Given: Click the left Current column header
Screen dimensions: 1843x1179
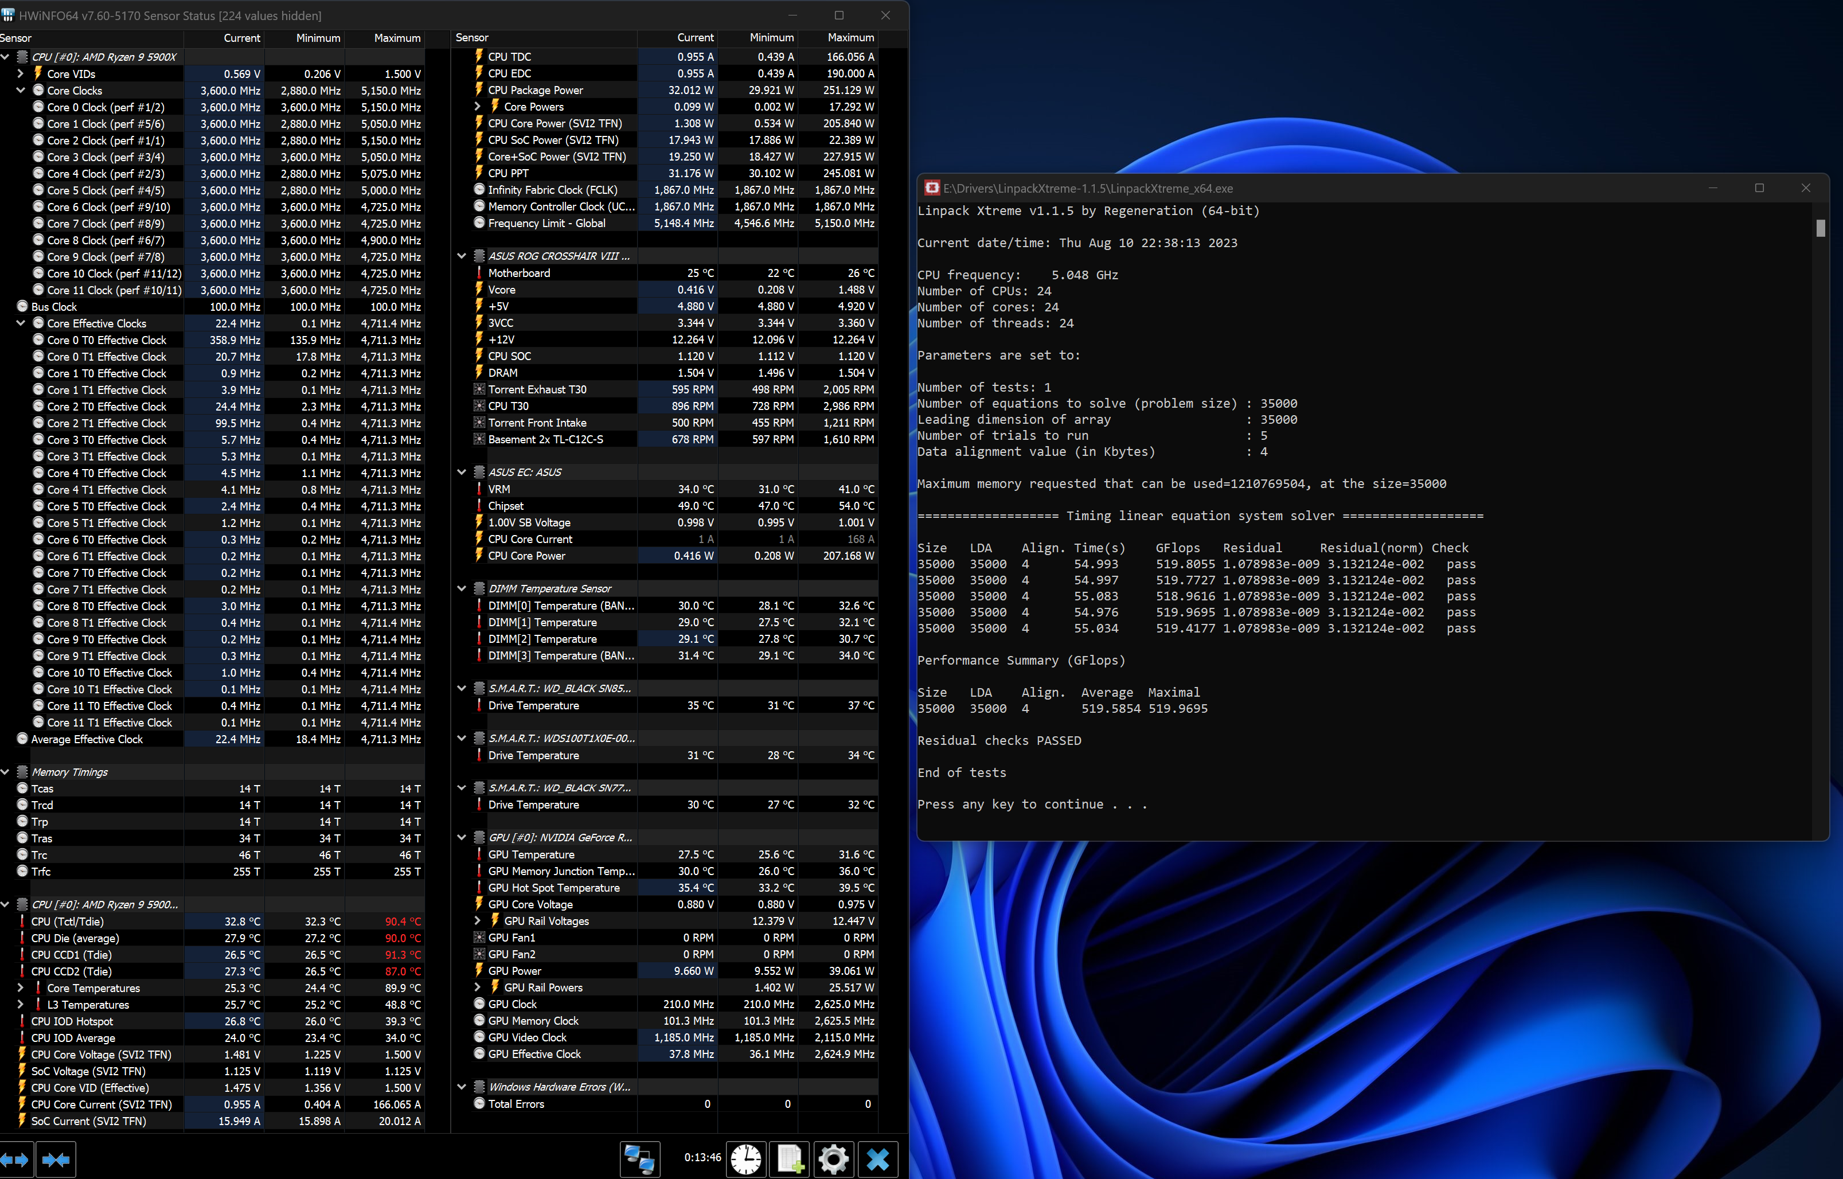Looking at the screenshot, I should (x=224, y=37).
